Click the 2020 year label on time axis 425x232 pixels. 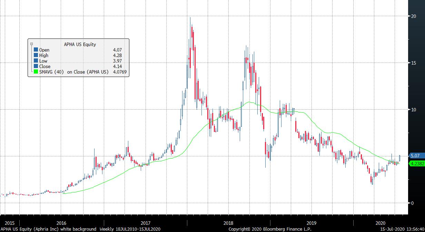point(380,223)
